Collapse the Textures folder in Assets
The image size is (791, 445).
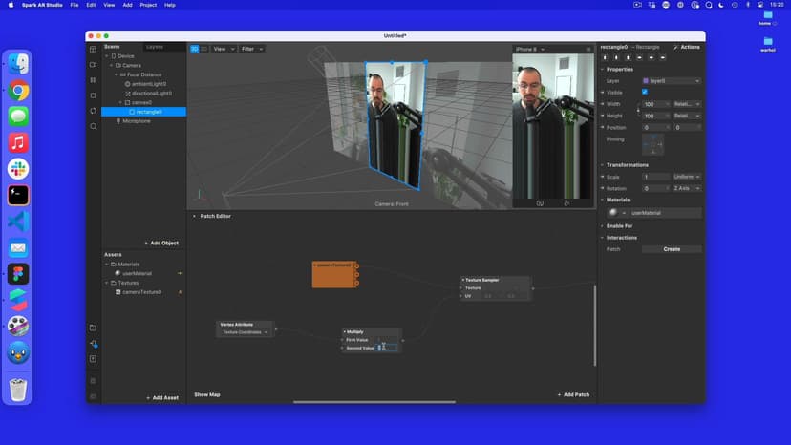tap(106, 283)
